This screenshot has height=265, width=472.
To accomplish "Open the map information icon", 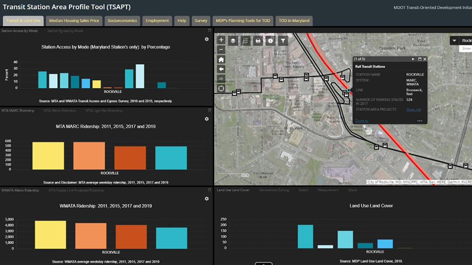I will 270,40.
